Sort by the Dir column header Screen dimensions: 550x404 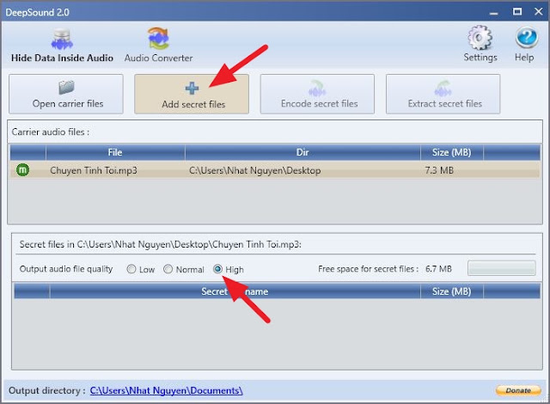click(302, 152)
